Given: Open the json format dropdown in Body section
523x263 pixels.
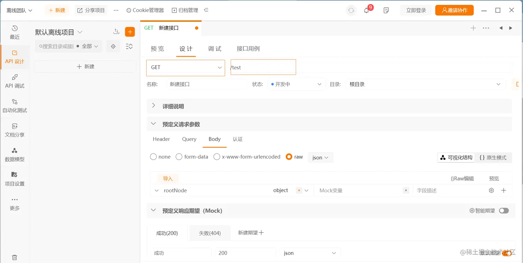Looking at the screenshot, I should (x=320, y=157).
